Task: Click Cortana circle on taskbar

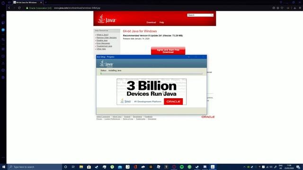Action: [65, 167]
